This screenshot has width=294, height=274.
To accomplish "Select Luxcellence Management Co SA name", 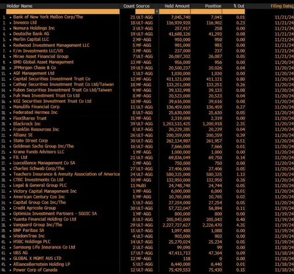I will pos(44,163).
